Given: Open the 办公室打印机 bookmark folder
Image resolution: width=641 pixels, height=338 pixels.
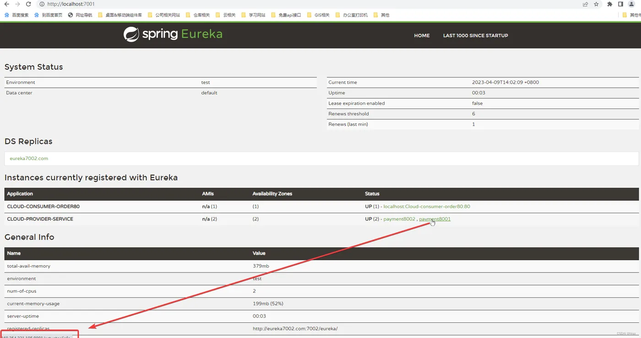Looking at the screenshot, I should click(x=352, y=15).
